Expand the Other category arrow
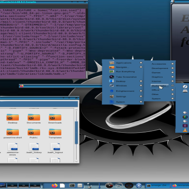Viewport: 189px width, 189px height. (x=172, y=94)
